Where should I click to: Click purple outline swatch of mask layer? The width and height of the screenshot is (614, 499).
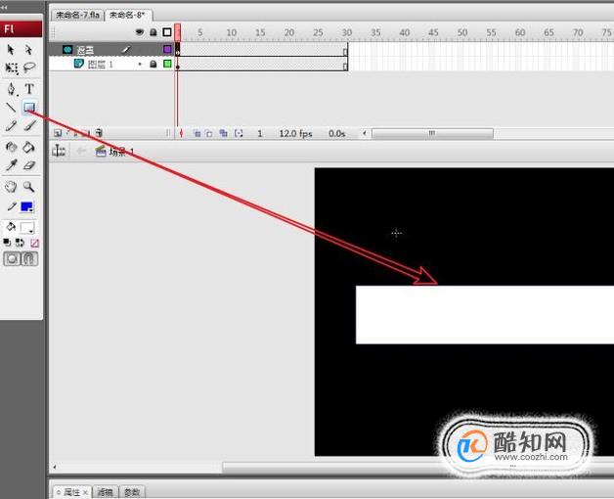pos(167,49)
